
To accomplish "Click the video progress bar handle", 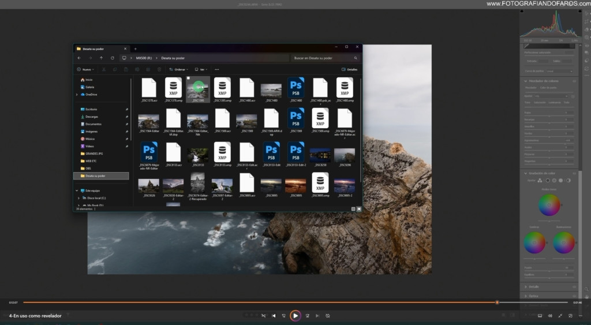I will point(497,302).
